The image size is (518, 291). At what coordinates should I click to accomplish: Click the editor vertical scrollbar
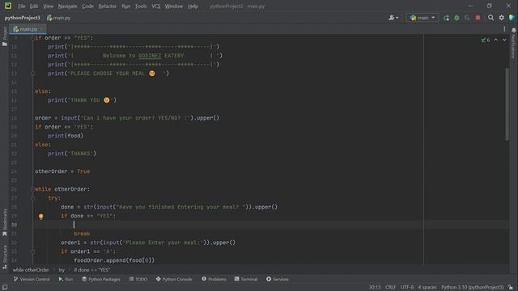[x=507, y=104]
